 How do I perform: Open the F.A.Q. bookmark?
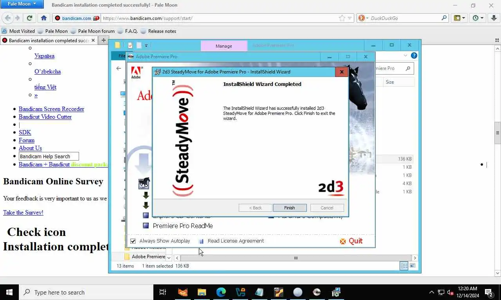(x=127, y=31)
